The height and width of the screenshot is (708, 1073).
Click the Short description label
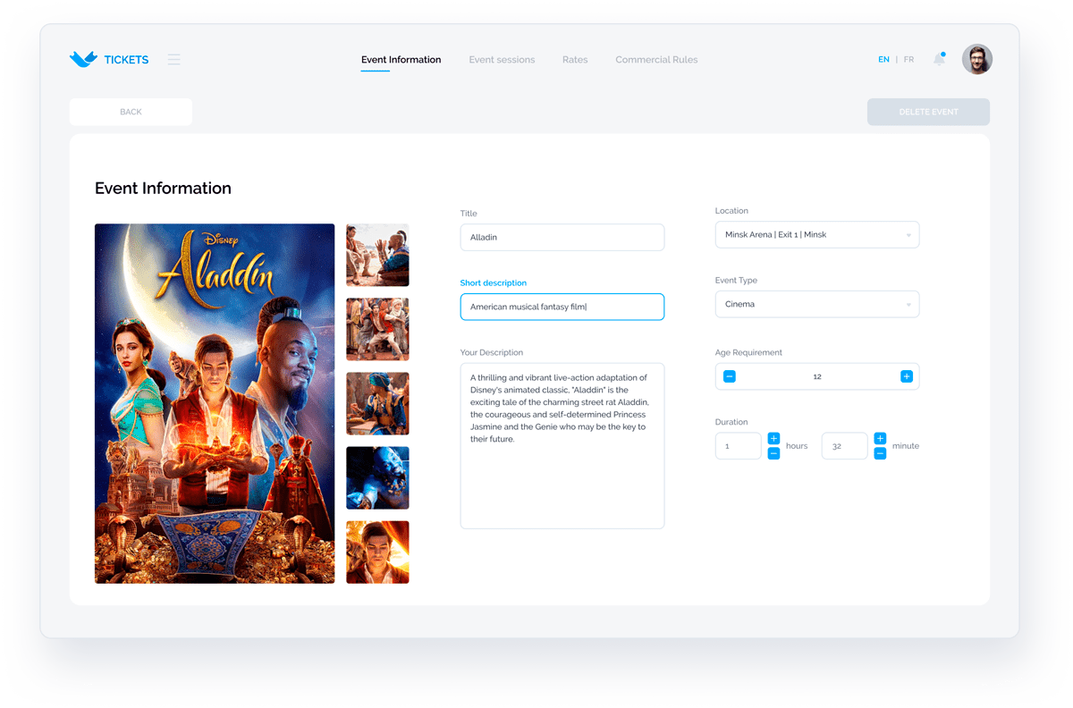(493, 282)
